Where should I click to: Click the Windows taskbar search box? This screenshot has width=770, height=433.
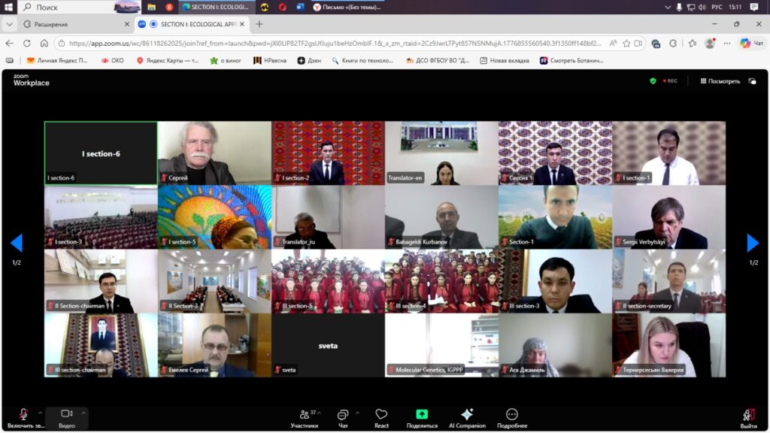point(66,7)
